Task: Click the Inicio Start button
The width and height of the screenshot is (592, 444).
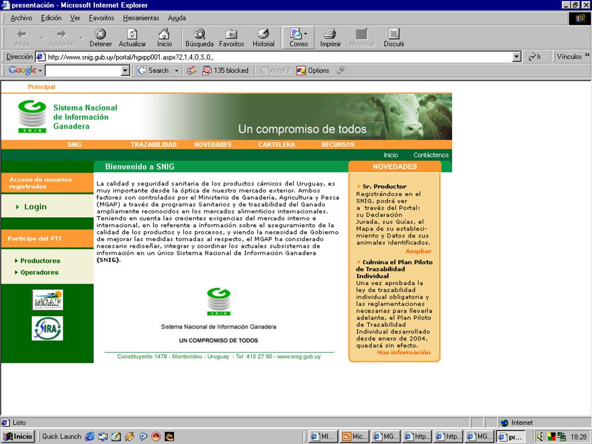Action: [x=18, y=437]
